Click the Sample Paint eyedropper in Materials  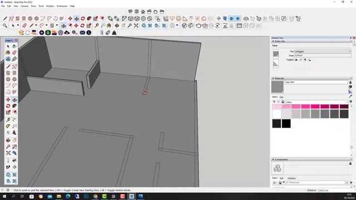click(350, 96)
